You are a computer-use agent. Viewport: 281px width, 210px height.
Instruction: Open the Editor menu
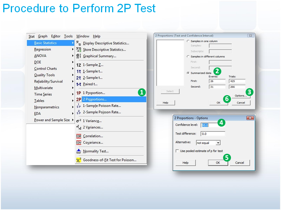56,36
